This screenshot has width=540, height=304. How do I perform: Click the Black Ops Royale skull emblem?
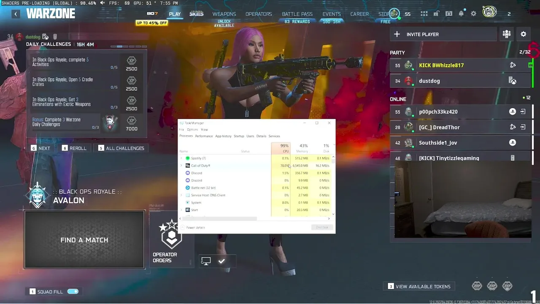pyautogui.click(x=38, y=196)
